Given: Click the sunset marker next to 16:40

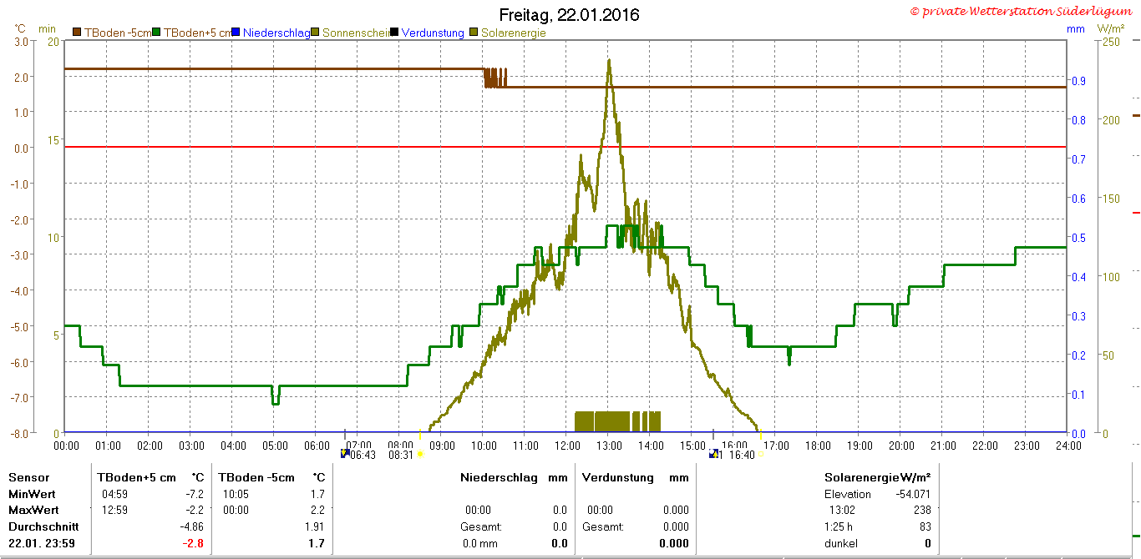Looking at the screenshot, I should point(761,455).
